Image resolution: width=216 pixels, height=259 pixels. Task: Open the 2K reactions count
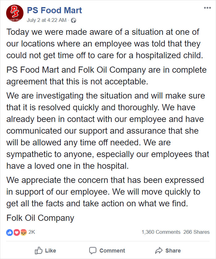point(31,232)
